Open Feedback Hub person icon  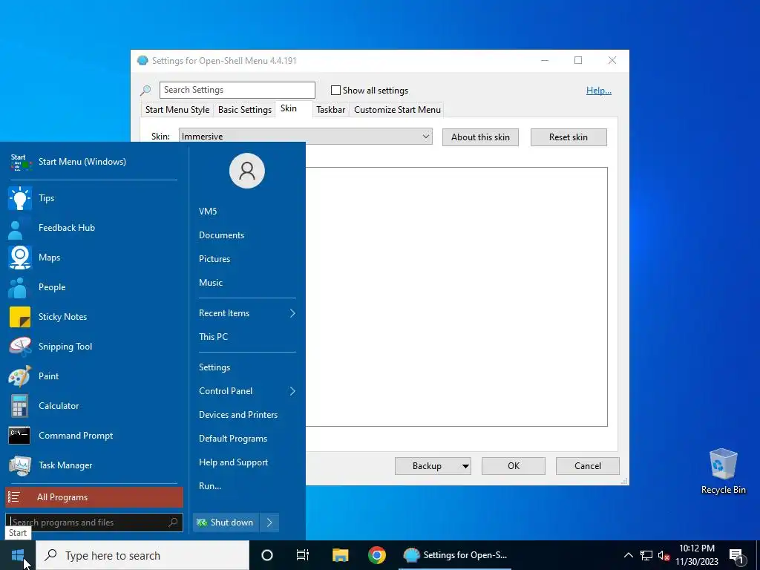tap(16, 228)
